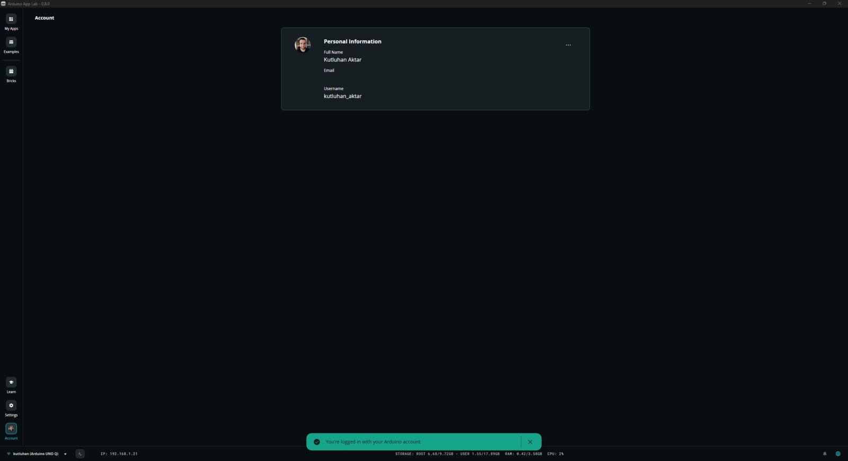Click the RAM usage readout
848x461 pixels.
524,454
